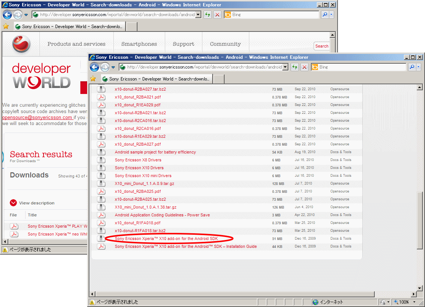Open the protected mode status dropdown
The image size is (425, 307).
coord(389,302)
